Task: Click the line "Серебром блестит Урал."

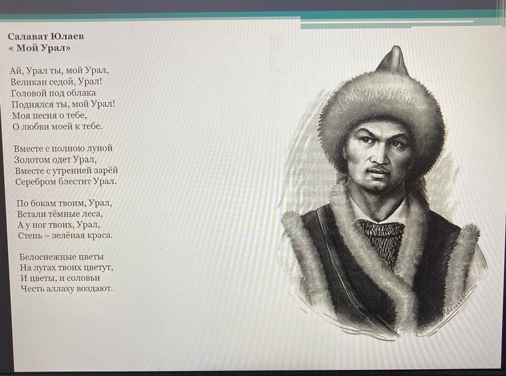Action: (x=66, y=182)
